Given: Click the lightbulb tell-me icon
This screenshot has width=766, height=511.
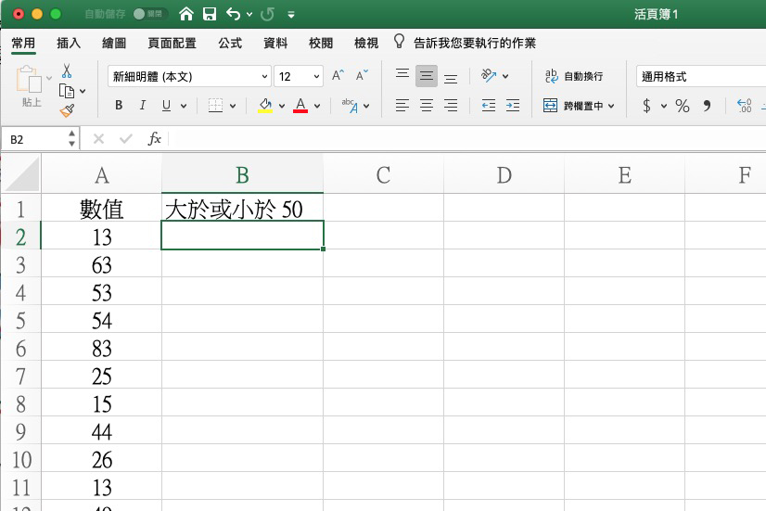Looking at the screenshot, I should tap(399, 42).
